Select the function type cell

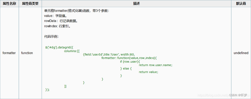click(30, 53)
